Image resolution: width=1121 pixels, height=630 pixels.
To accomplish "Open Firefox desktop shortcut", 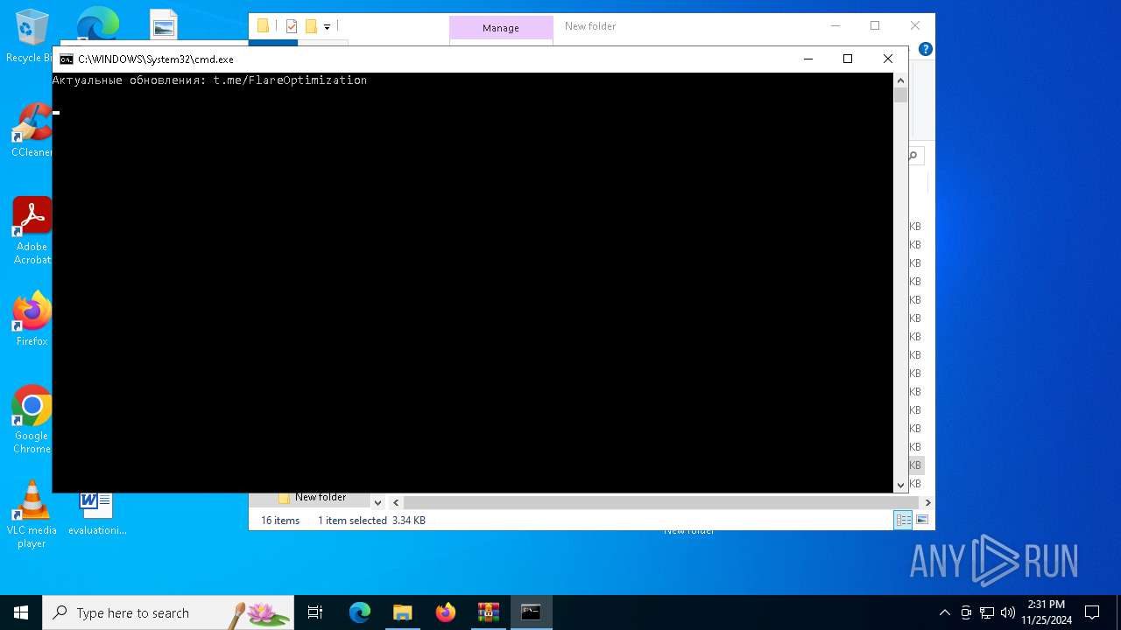I will tap(32, 318).
